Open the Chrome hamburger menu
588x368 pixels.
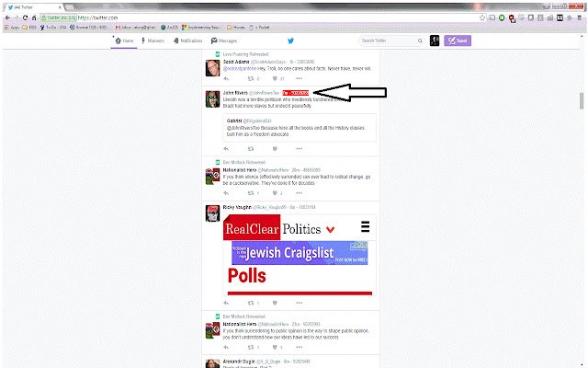coord(580,17)
